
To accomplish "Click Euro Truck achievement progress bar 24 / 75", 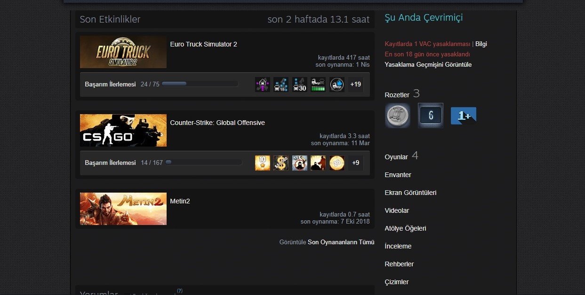I will pos(200,84).
